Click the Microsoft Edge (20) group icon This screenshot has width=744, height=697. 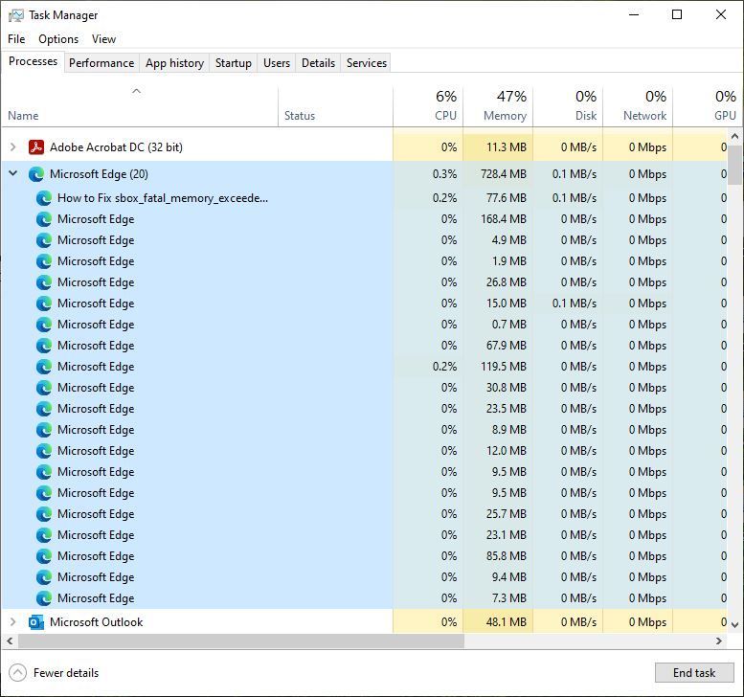[x=36, y=174]
